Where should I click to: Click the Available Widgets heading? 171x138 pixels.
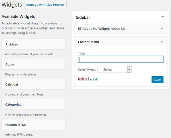[x=18, y=16]
